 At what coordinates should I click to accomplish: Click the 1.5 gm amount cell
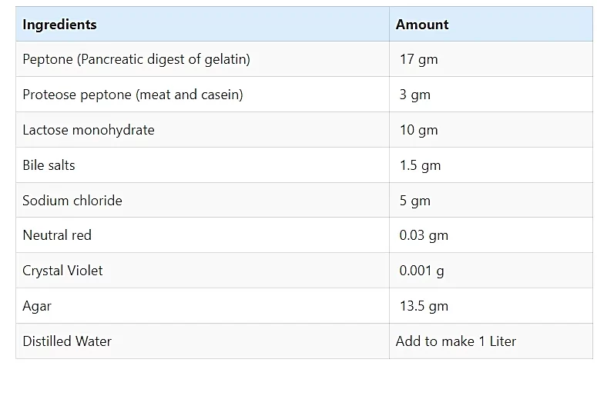coord(491,165)
